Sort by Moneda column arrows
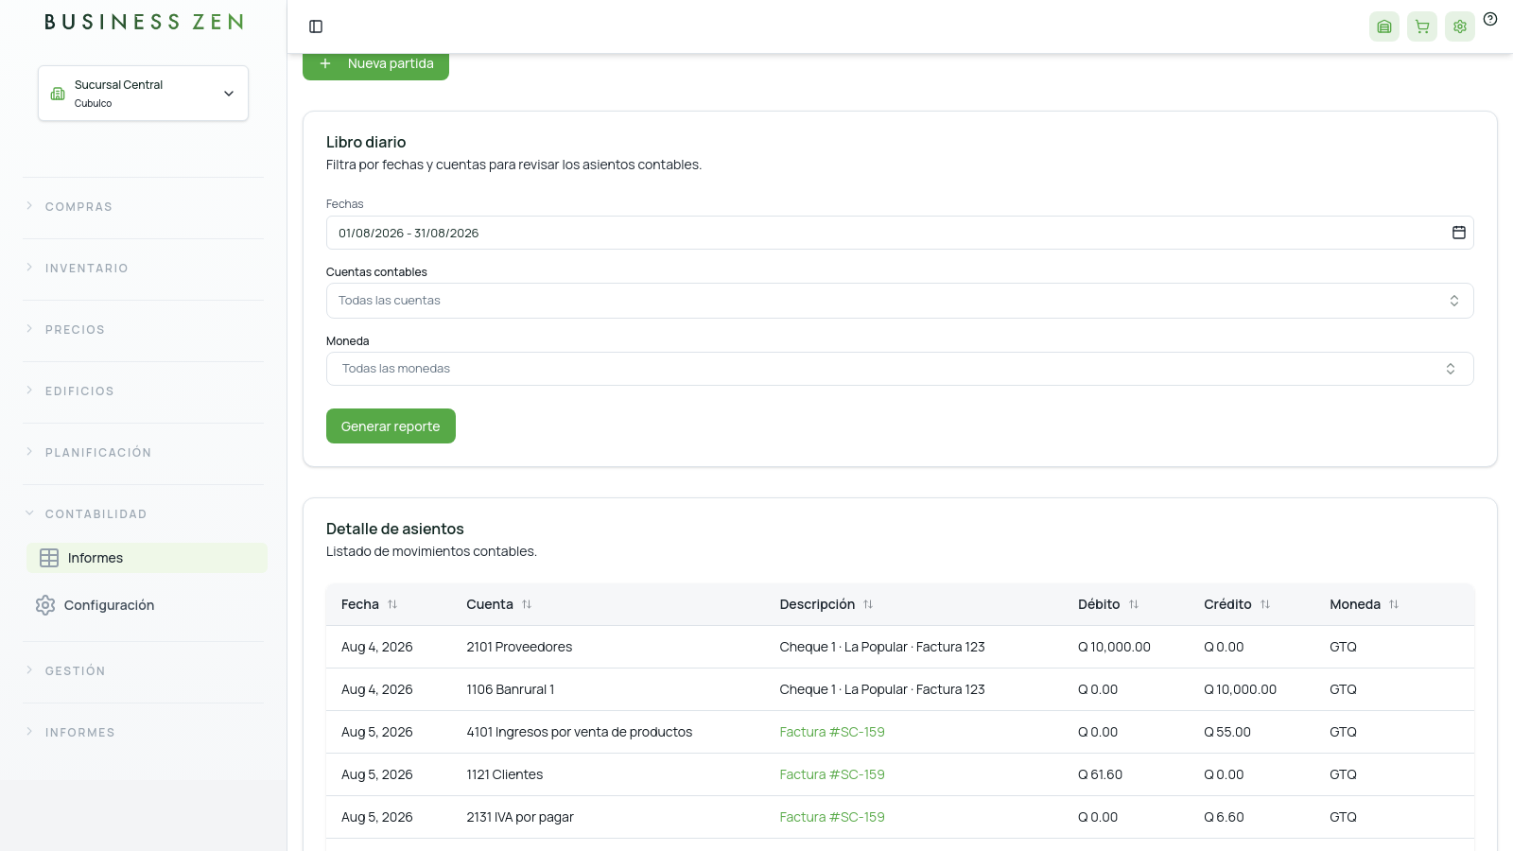1513x851 pixels. click(x=1394, y=604)
